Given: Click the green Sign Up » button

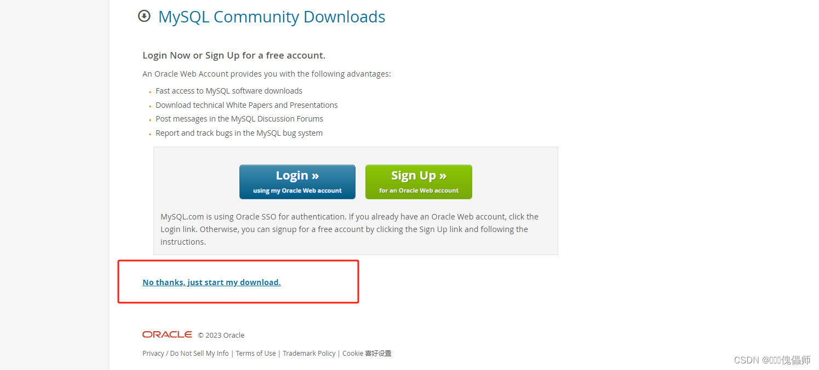Looking at the screenshot, I should click(x=419, y=182).
